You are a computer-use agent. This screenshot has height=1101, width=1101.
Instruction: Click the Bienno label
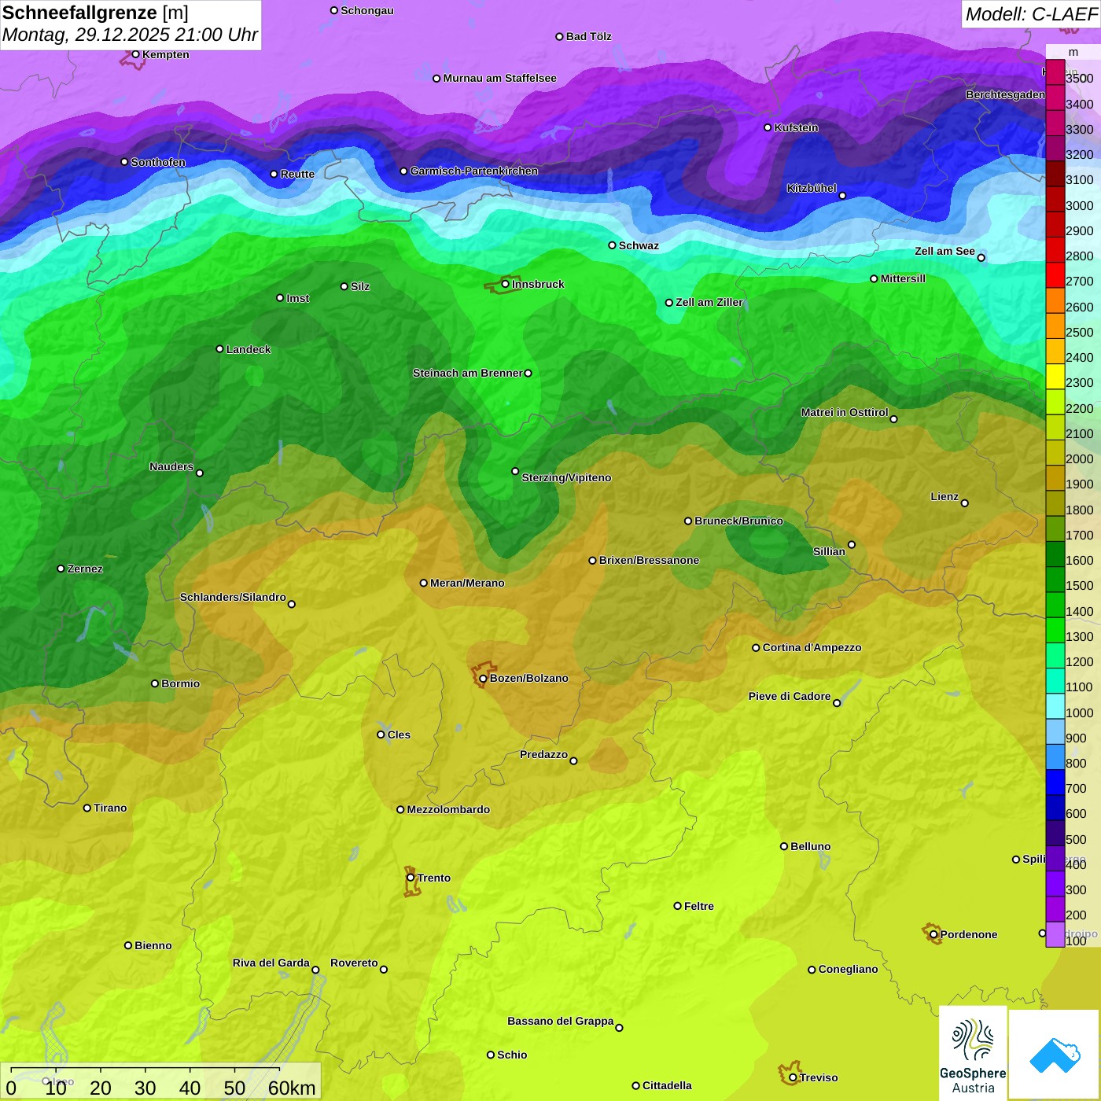153,945
